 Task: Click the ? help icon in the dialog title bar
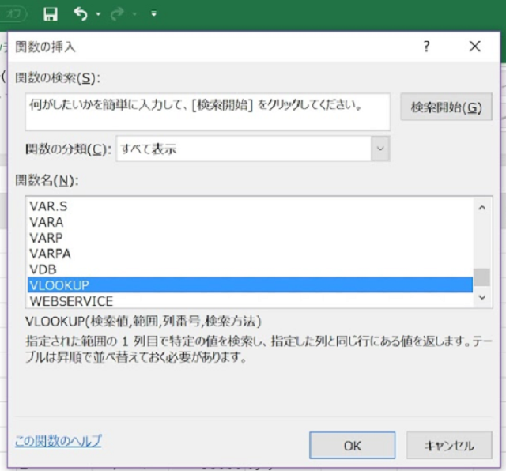click(427, 47)
